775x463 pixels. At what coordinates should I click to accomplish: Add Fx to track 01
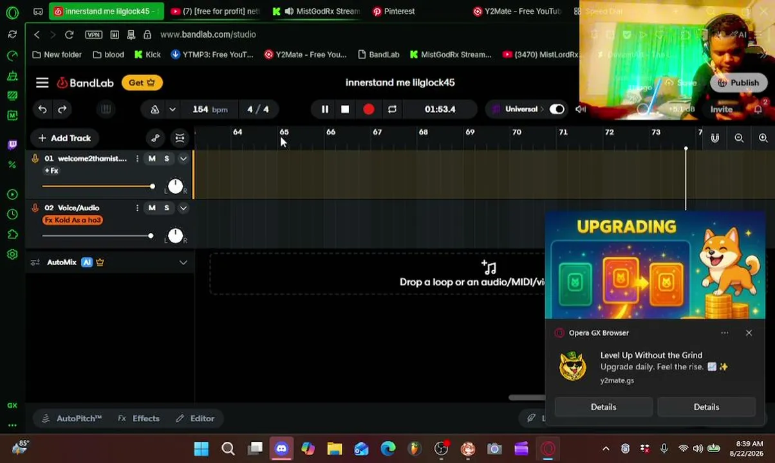(51, 171)
